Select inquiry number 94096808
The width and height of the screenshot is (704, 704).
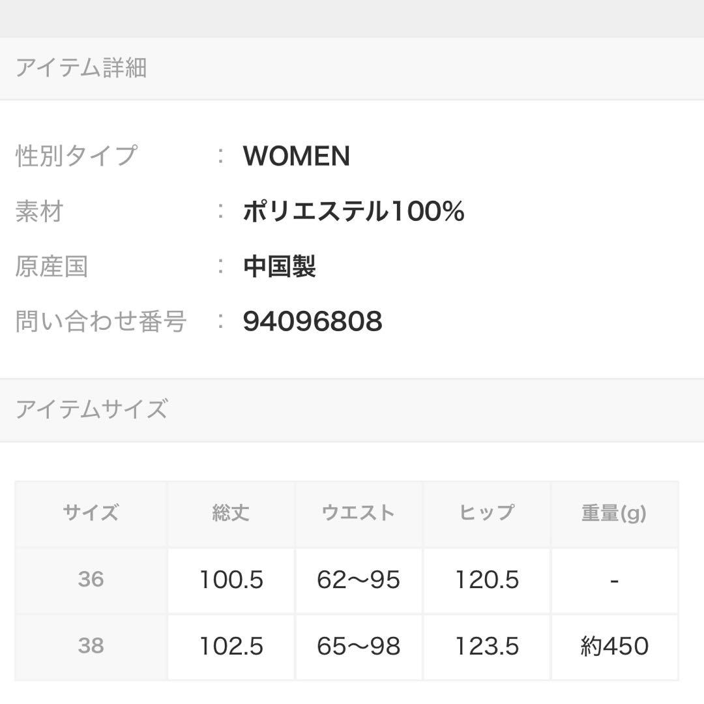click(312, 321)
